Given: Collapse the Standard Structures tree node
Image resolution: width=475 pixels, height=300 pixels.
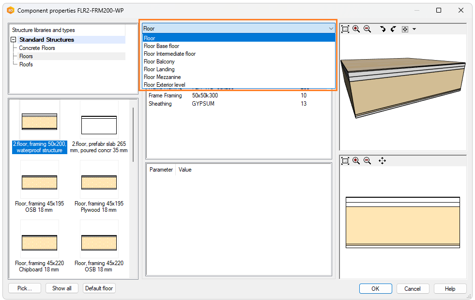Looking at the screenshot, I should click(x=14, y=40).
